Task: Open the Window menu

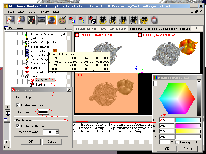Action: coord(44,12)
